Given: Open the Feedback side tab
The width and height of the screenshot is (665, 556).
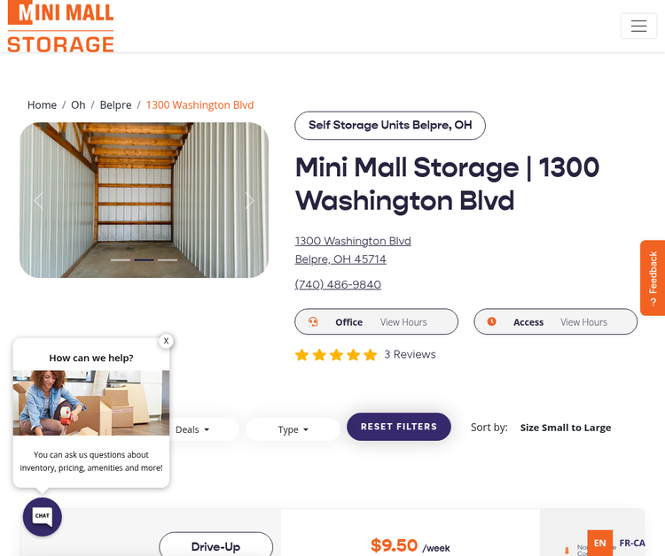Looking at the screenshot, I should pos(653,277).
